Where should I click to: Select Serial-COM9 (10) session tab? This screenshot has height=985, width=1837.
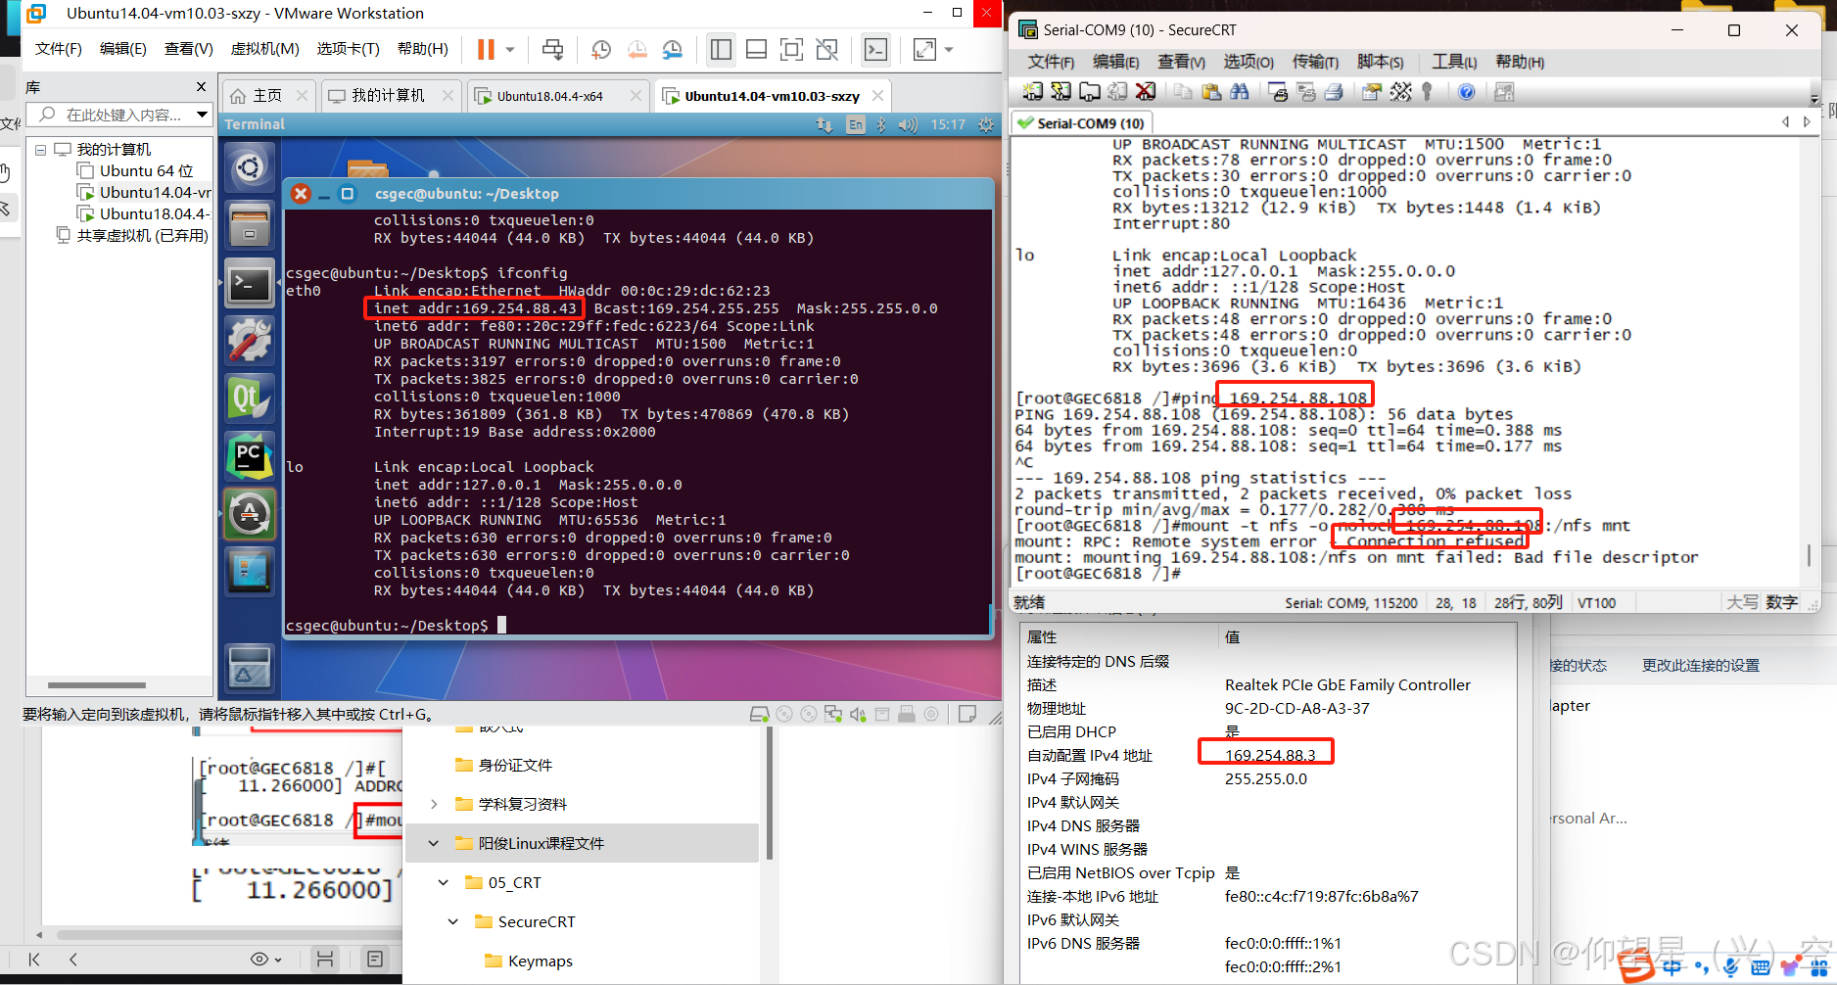pos(1081,123)
